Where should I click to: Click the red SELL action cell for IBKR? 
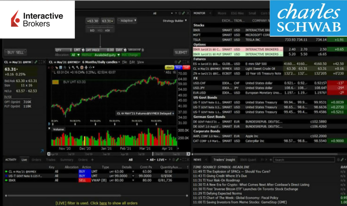point(85,180)
